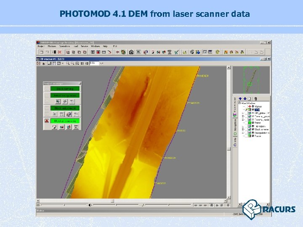Click the document icon in layer panel toolbar
The width and height of the screenshot is (303, 227).
[x=250, y=99]
